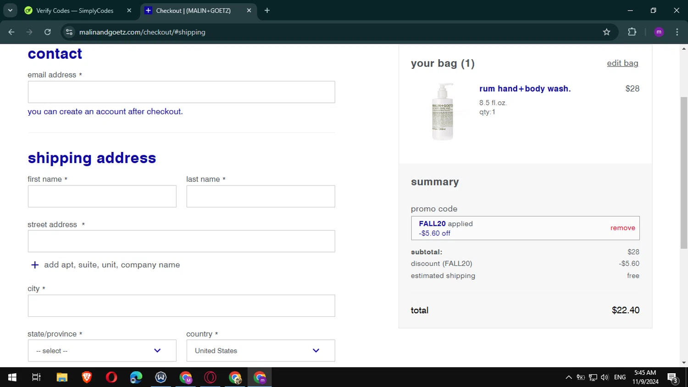Viewport: 688px width, 387px height.
Task: Open the W circular app in taskbar
Action: point(161,377)
